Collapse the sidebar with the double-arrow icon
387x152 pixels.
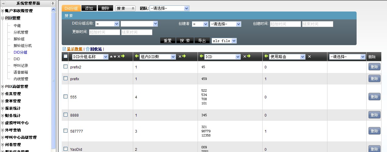click(4, 3)
